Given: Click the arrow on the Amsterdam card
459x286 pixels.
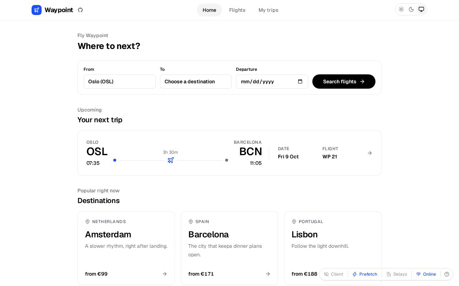Looking at the screenshot, I should click(165, 274).
